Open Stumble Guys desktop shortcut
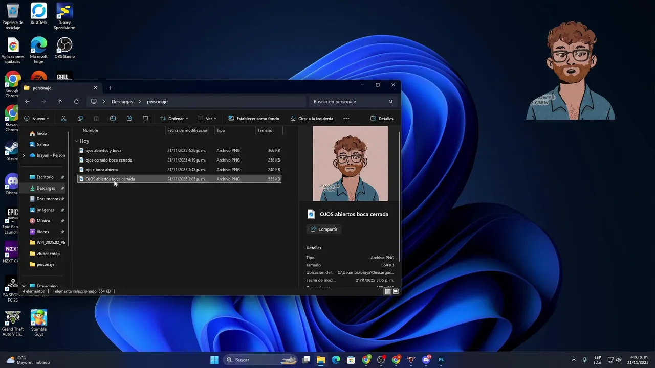655x368 pixels. click(39, 323)
